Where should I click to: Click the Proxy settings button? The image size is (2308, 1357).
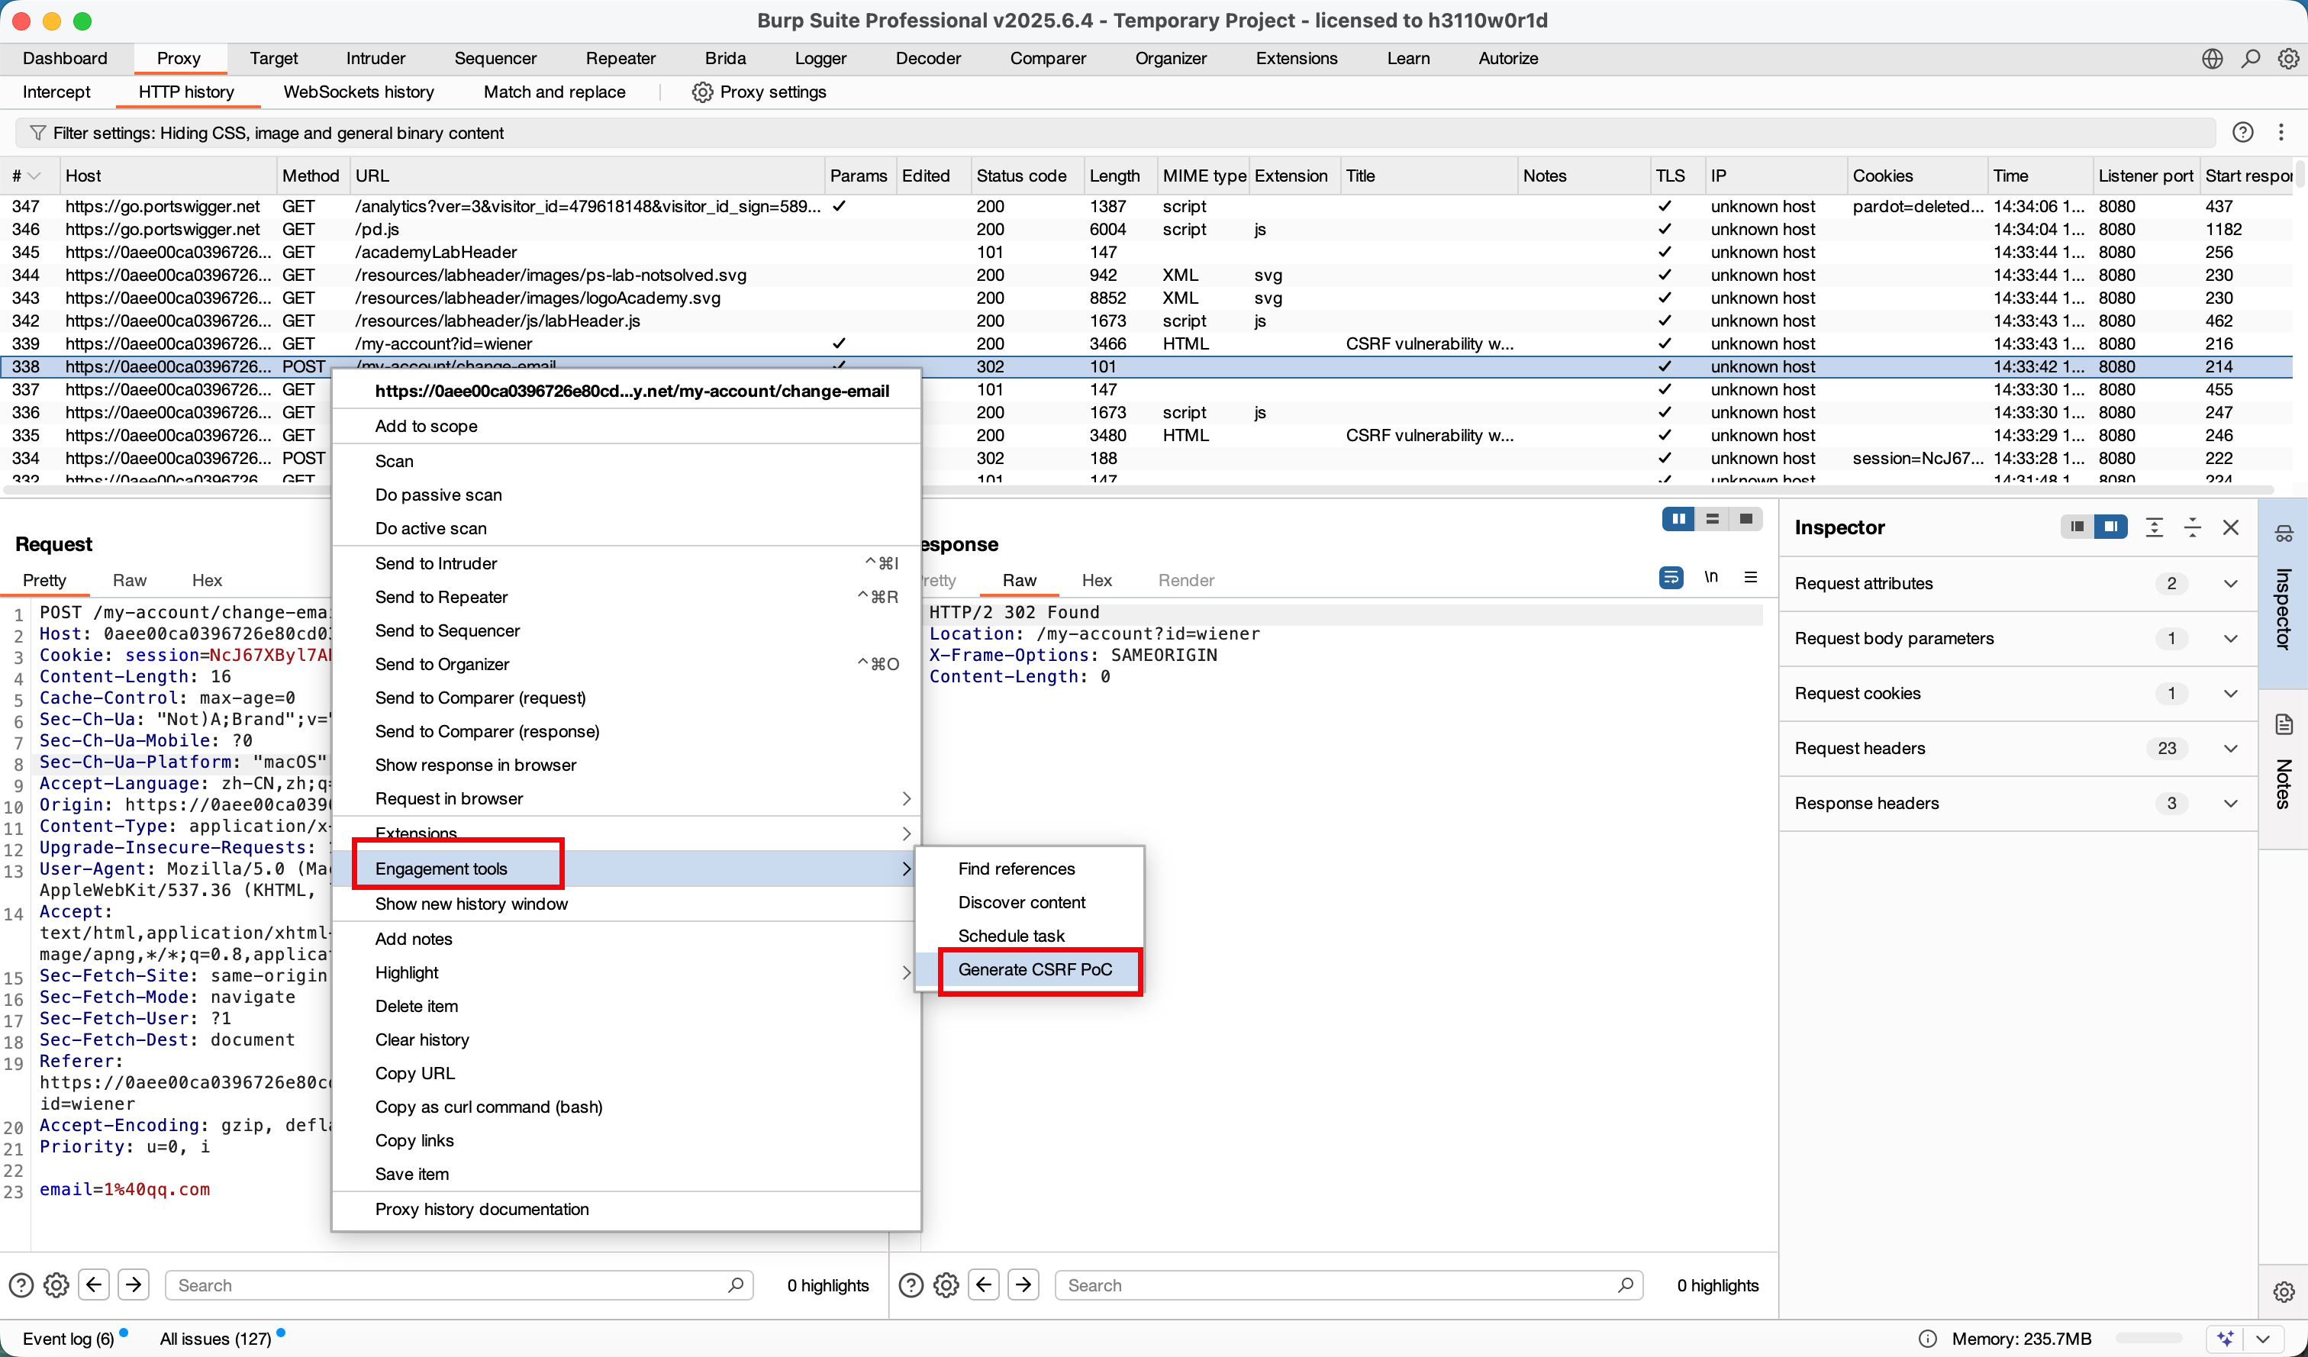[759, 92]
